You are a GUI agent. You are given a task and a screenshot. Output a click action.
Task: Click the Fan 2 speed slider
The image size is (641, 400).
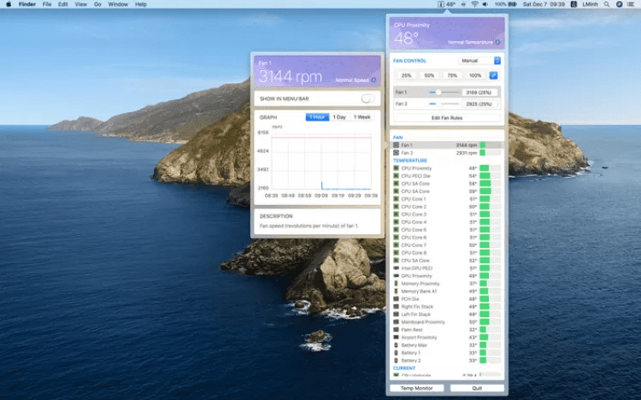(x=444, y=104)
